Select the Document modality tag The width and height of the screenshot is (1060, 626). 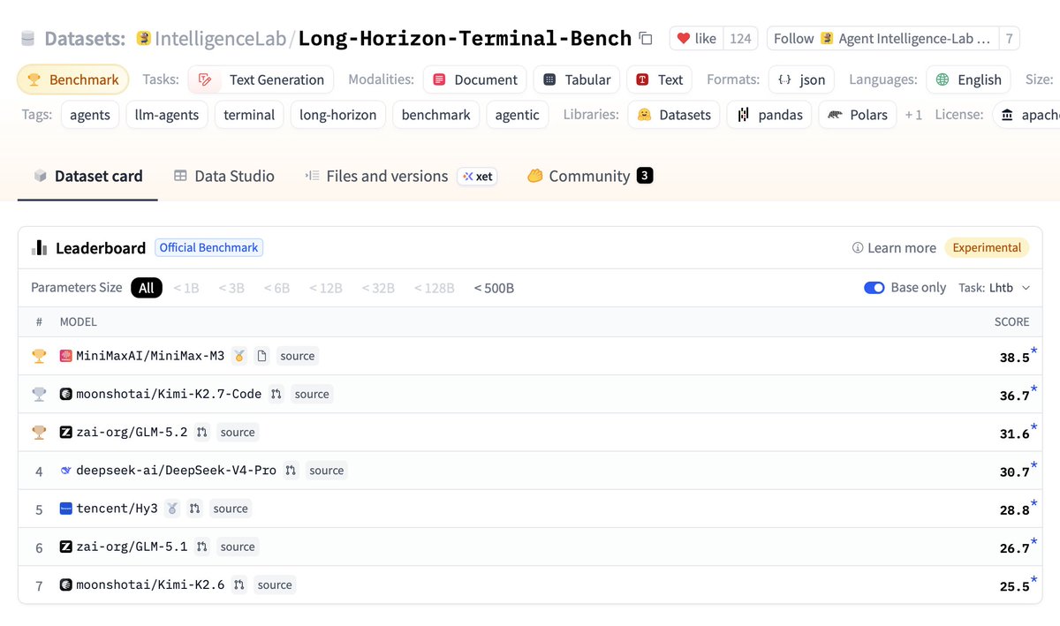point(475,79)
